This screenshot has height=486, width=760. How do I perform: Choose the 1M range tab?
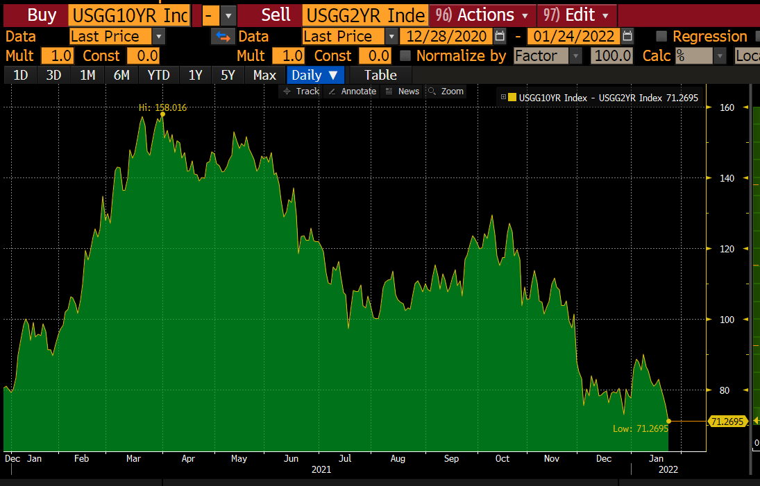click(87, 75)
